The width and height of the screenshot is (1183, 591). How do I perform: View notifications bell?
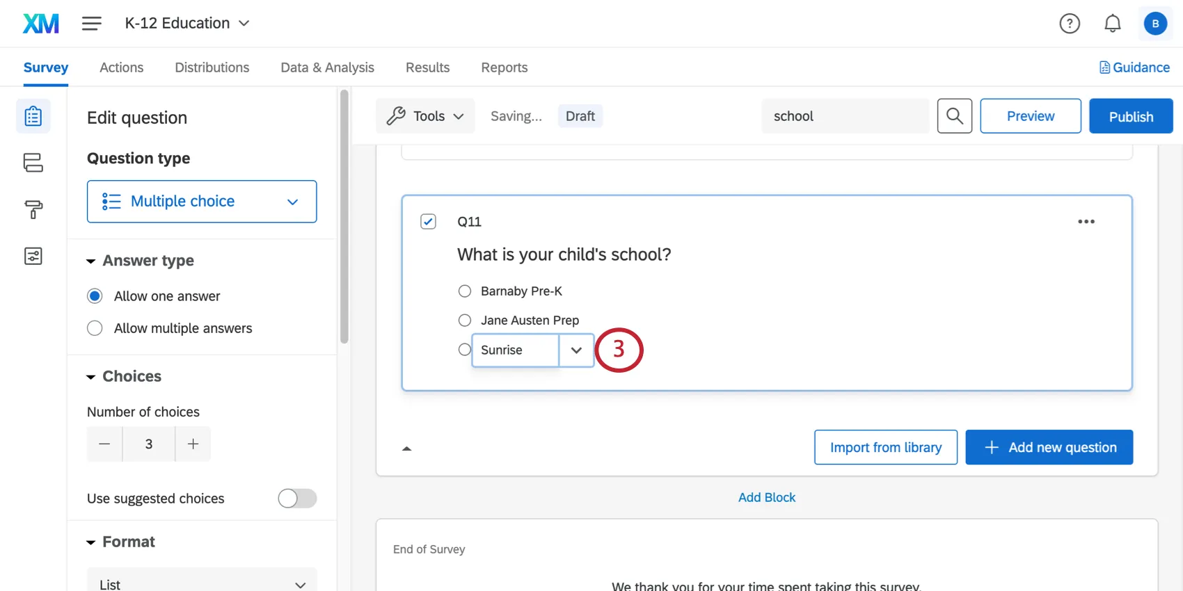[1112, 24]
